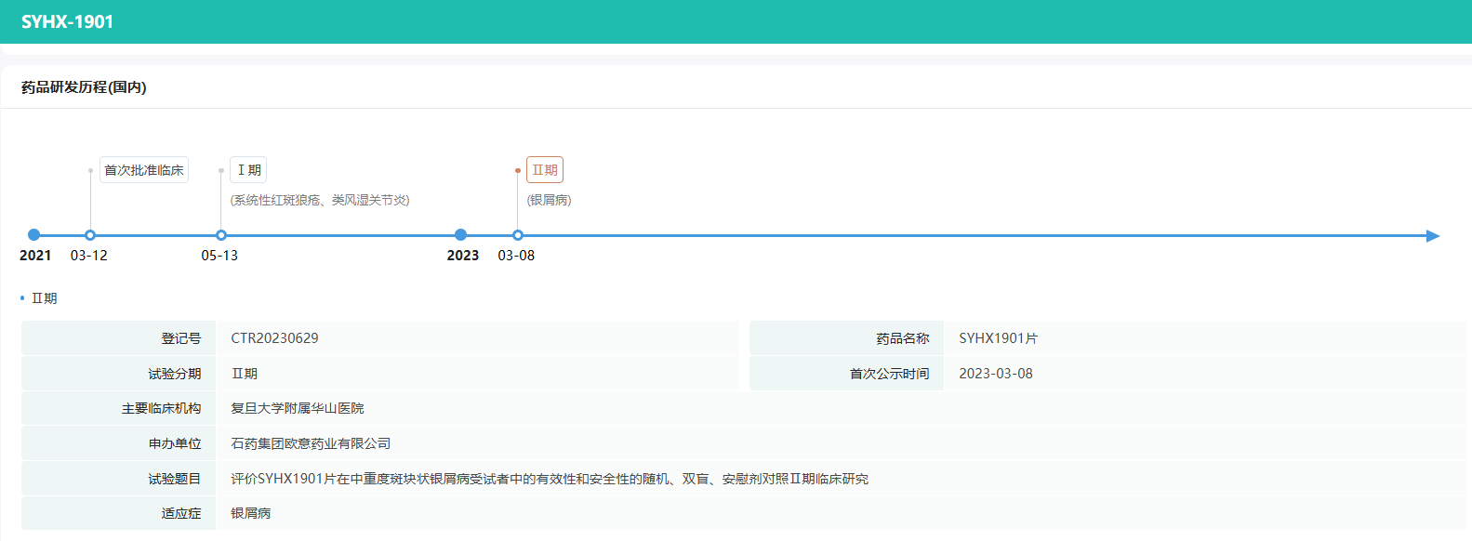Viewport: 1472px width, 541px height.
Task: Click the SYHX-1901 header title
Action: (67, 21)
